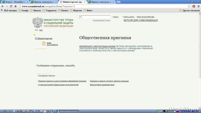Open the Разное bookmarks folder

point(63,10)
